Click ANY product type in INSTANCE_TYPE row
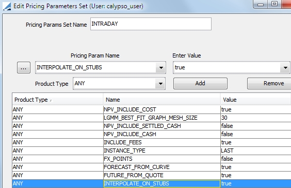Screen dimensions: 291x188 (58, 151)
